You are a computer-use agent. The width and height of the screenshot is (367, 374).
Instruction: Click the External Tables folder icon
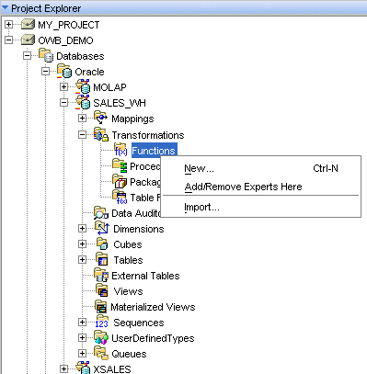[101, 275]
